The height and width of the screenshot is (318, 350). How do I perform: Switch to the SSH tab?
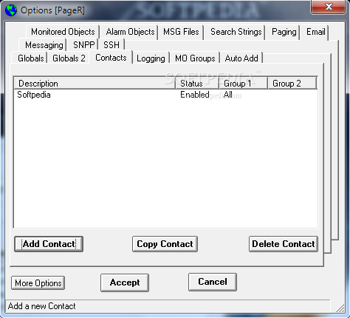click(111, 45)
